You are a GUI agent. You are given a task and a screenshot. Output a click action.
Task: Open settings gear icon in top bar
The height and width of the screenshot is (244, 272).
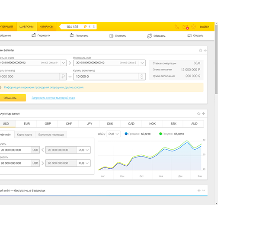193,27
